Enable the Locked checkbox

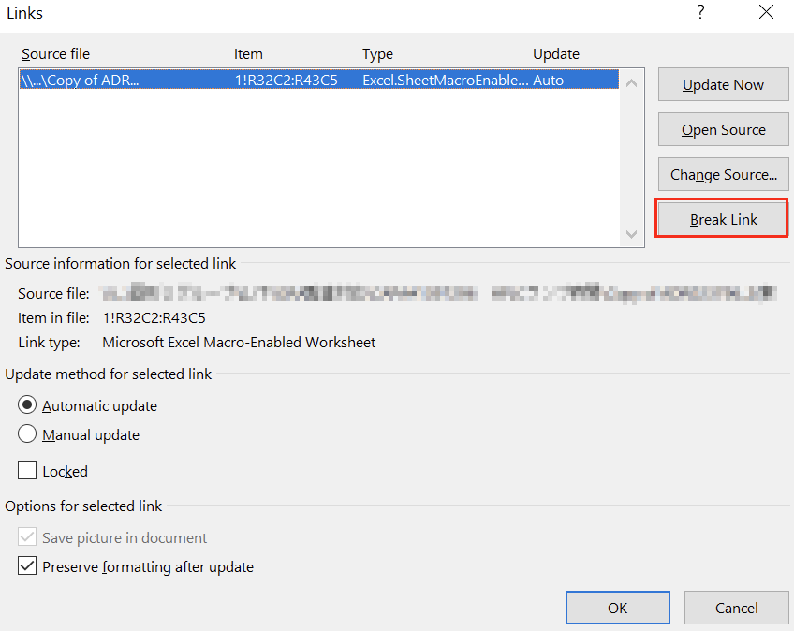pyautogui.click(x=28, y=471)
